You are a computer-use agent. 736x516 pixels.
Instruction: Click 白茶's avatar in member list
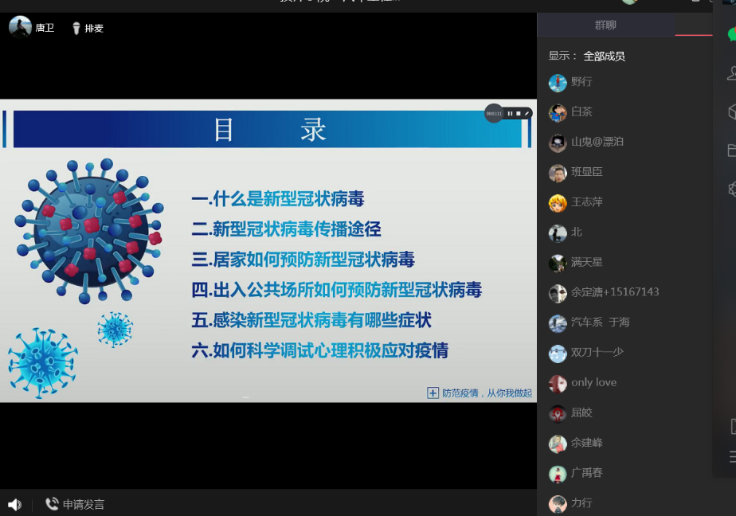[558, 113]
